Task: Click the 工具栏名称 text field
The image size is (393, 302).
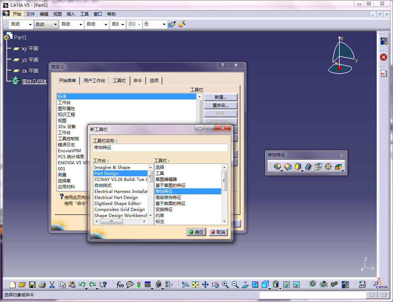Action: point(160,148)
